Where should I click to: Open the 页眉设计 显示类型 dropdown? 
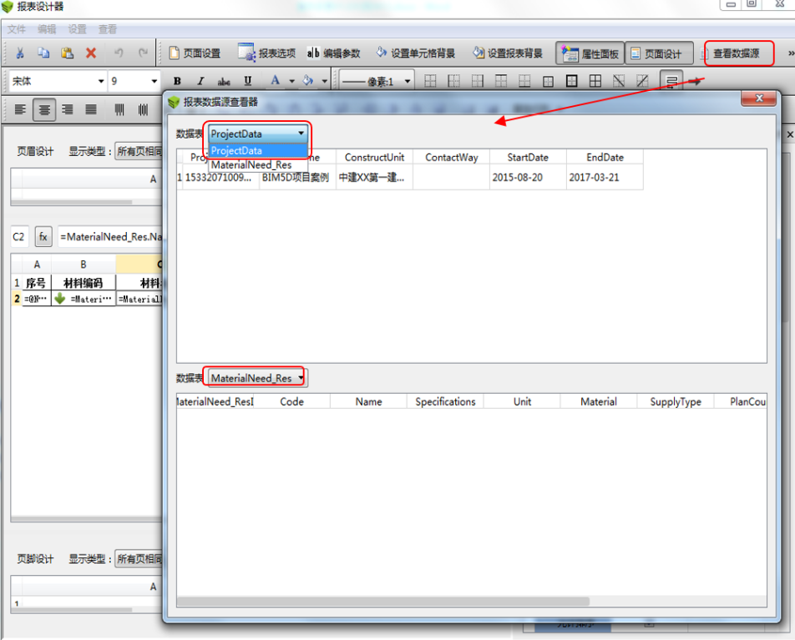[x=139, y=151]
